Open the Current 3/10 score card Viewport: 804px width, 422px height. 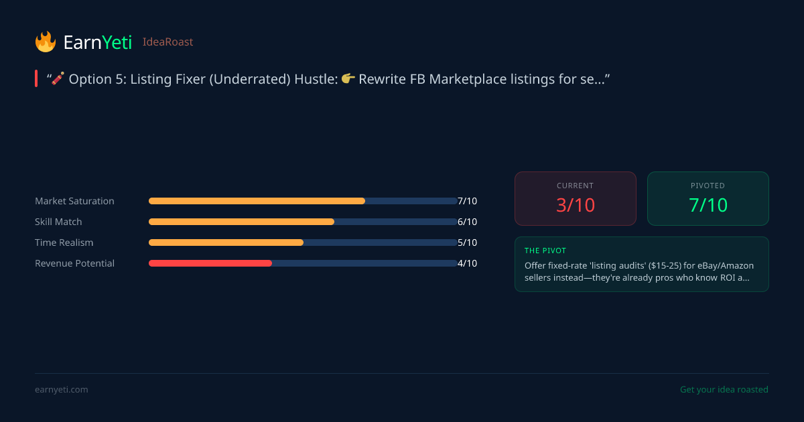[575, 198]
